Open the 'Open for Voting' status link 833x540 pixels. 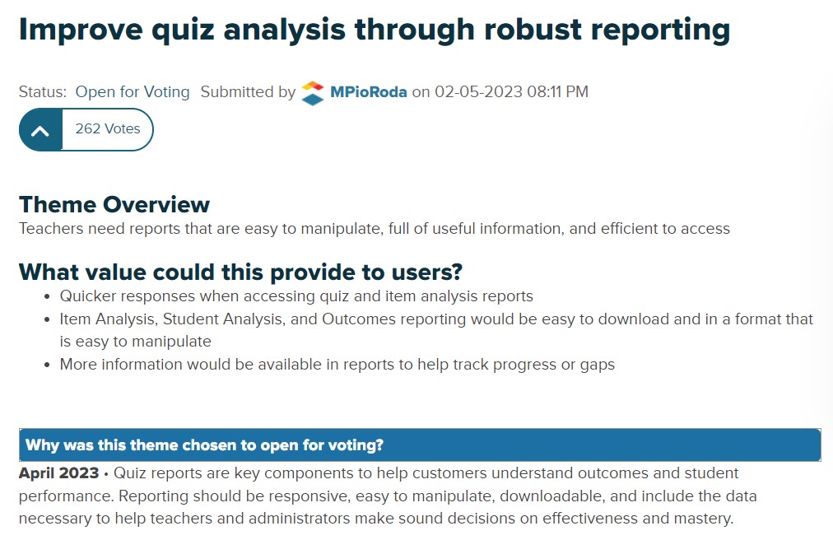coord(132,92)
